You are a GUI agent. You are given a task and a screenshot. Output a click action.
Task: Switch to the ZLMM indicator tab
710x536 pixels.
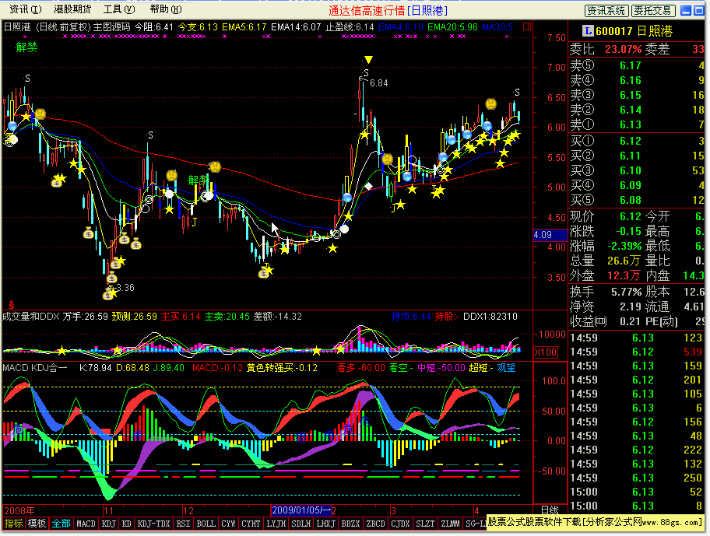click(x=450, y=524)
